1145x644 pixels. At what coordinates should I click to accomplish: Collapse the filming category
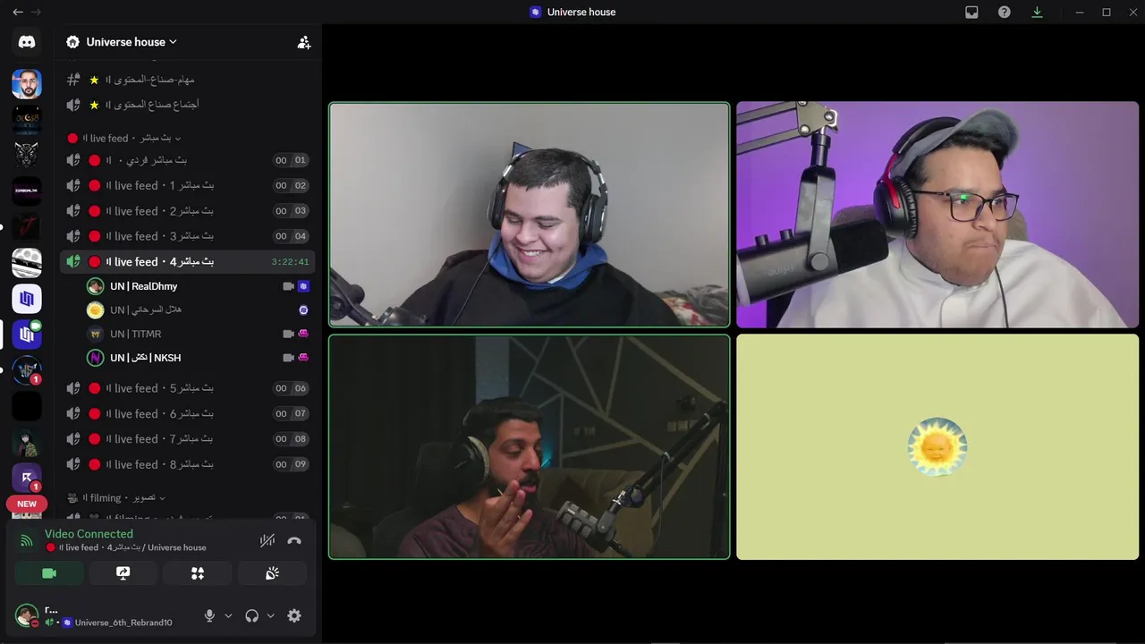pos(117,497)
